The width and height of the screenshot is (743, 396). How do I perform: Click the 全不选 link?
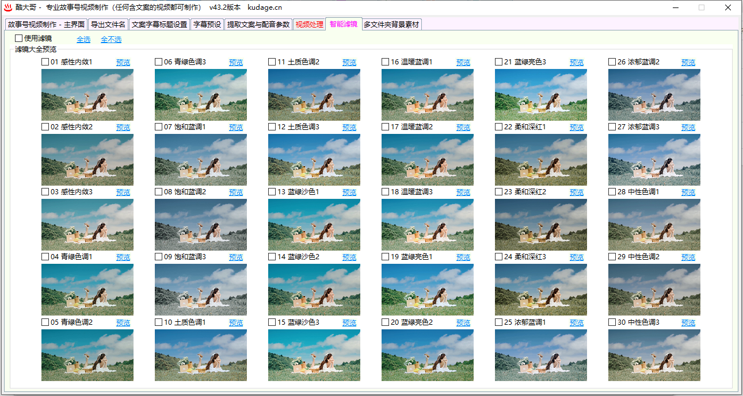click(111, 40)
